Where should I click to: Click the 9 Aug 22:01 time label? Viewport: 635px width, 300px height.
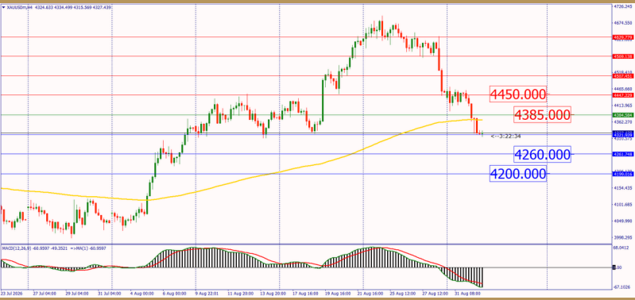(x=207, y=293)
